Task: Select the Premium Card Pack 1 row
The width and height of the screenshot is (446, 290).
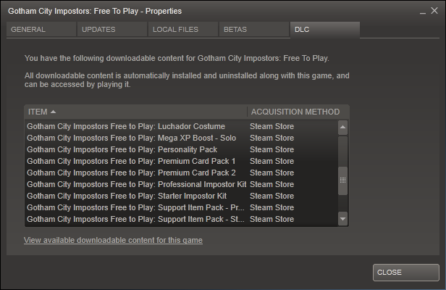Action: coord(182,161)
